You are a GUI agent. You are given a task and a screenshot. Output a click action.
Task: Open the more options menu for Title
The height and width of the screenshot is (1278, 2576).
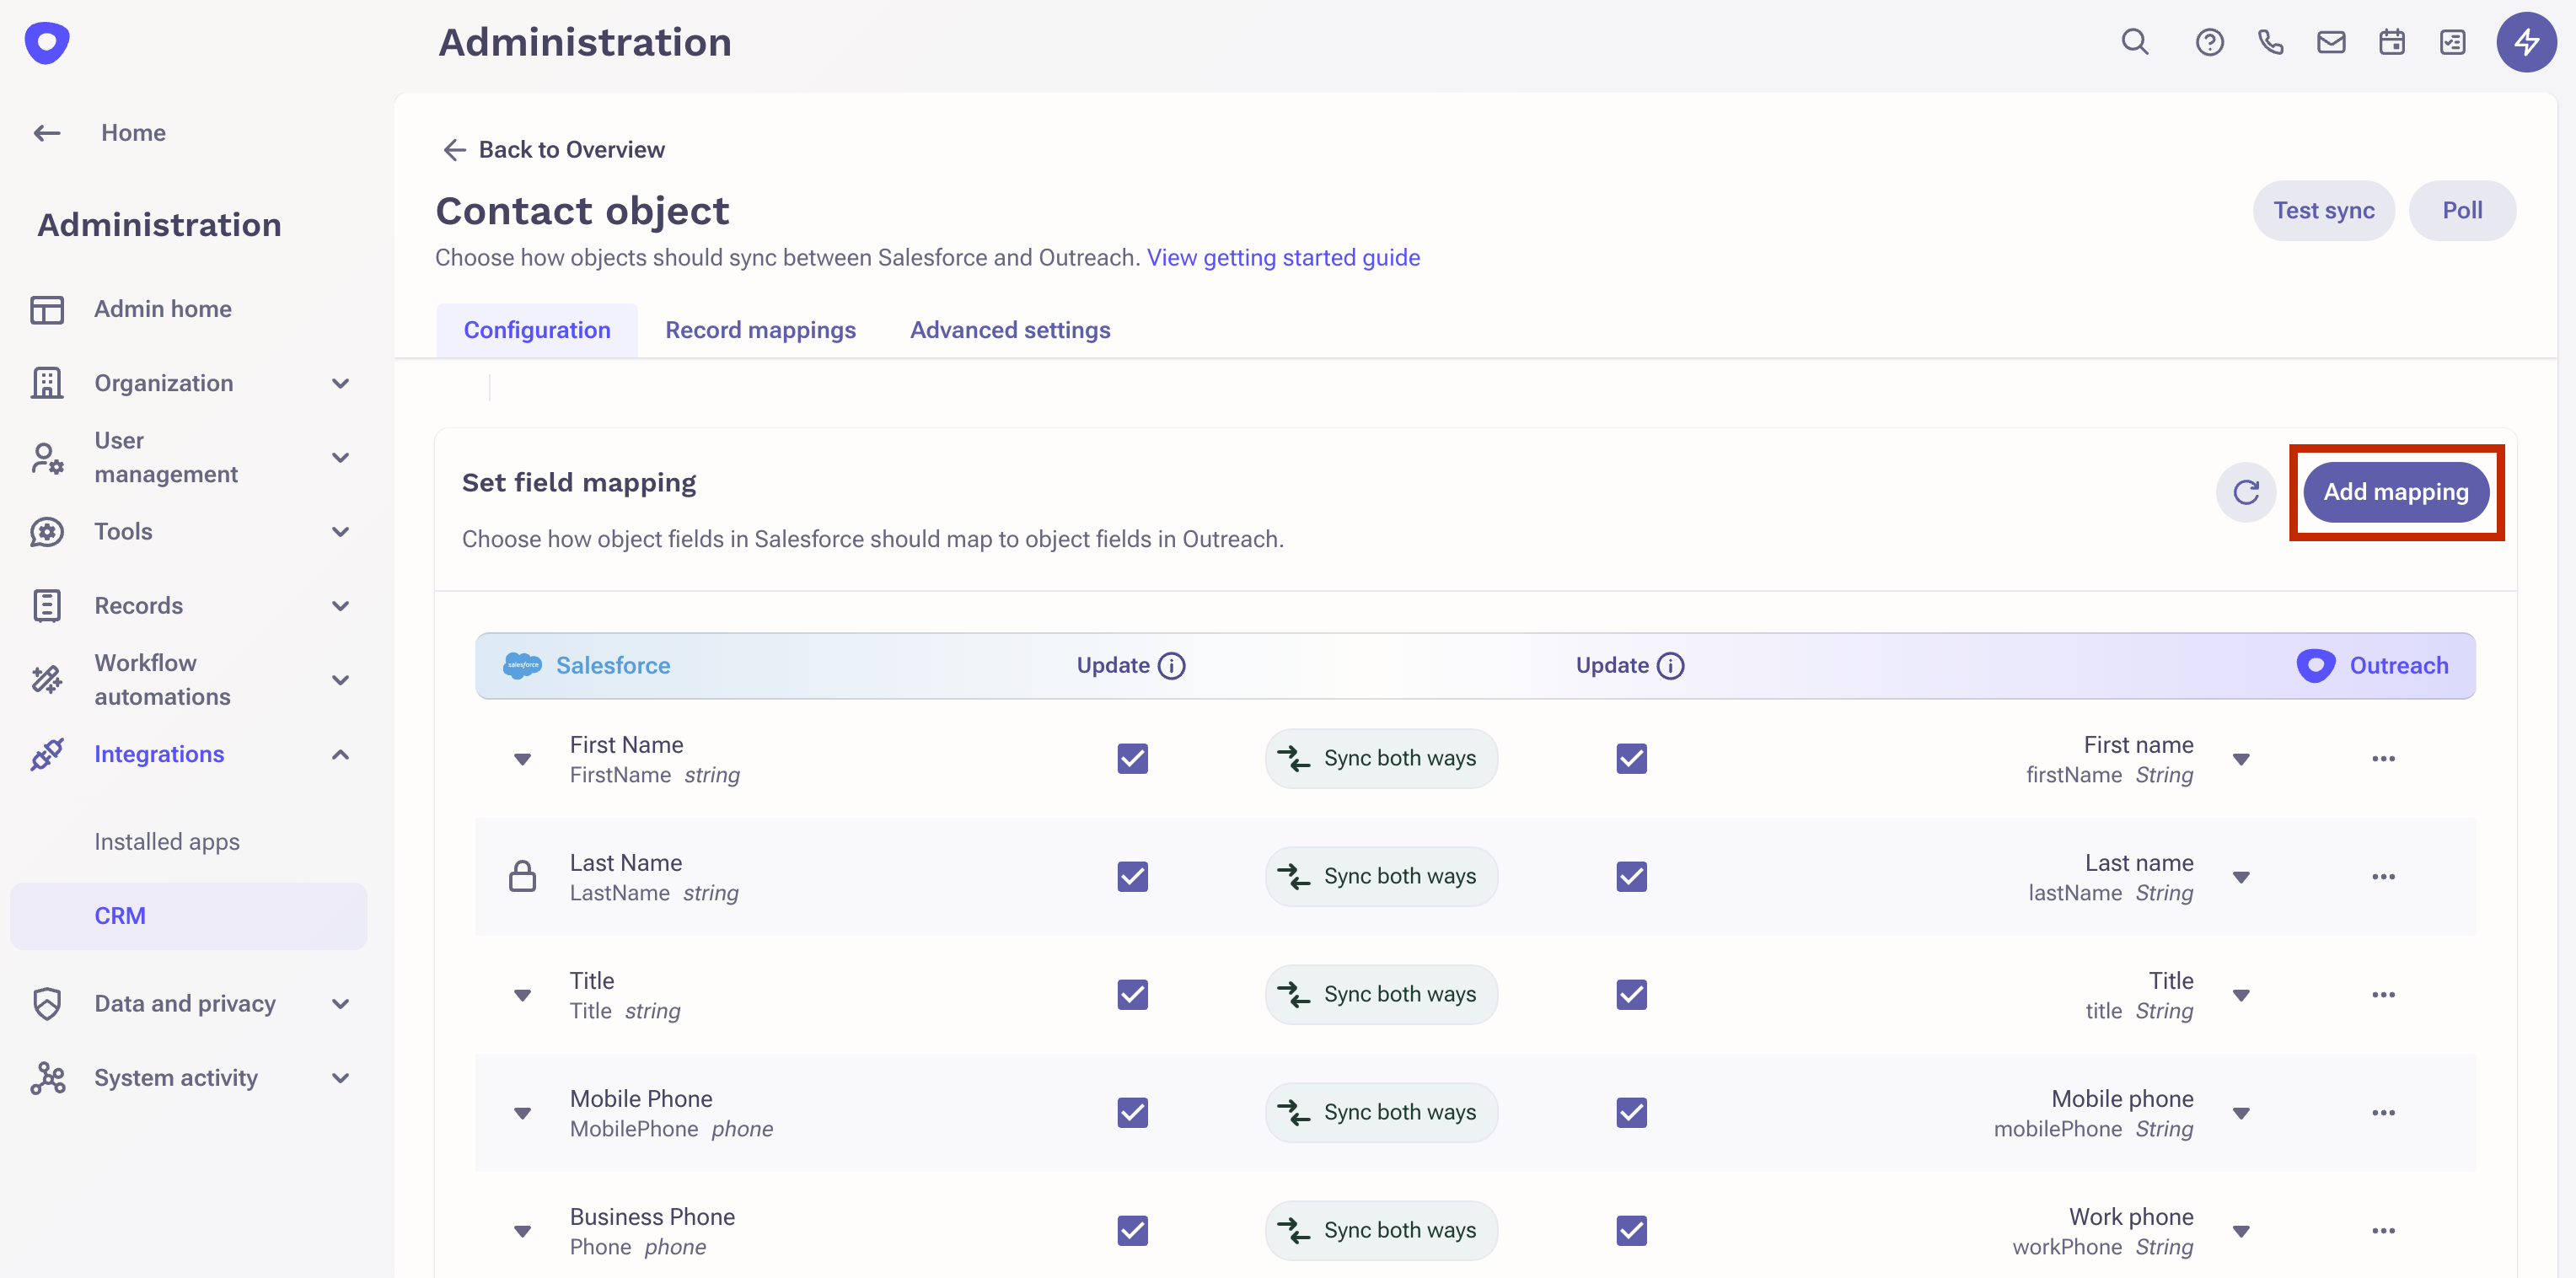coord(2383,995)
